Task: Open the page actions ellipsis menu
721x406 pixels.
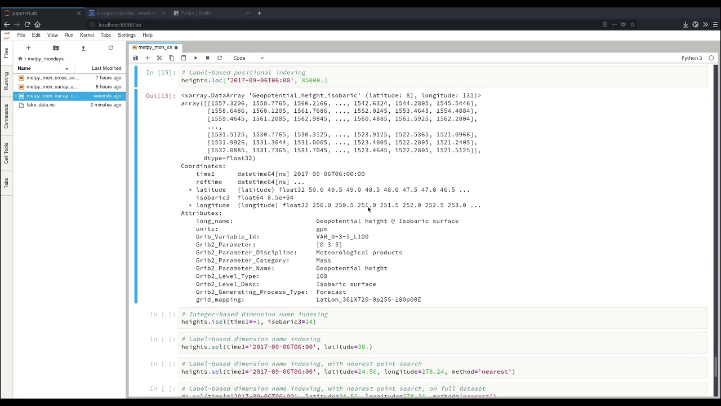Action: point(614,24)
